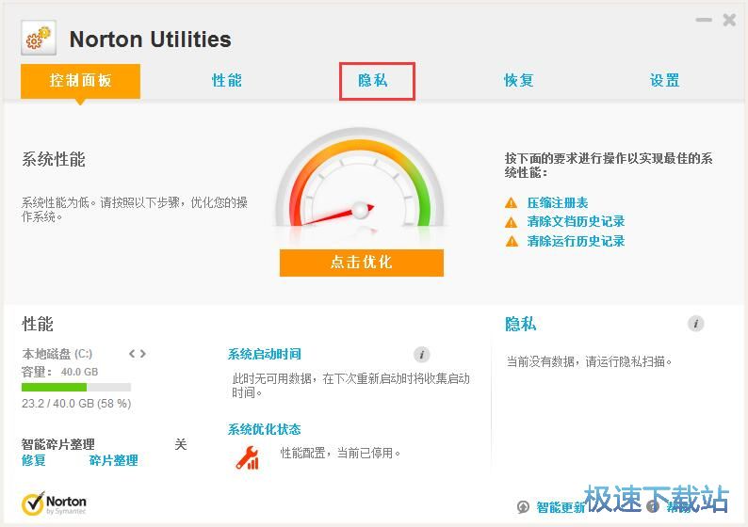Click the 智能更新 arrow icon
The image size is (748, 527).
click(x=523, y=507)
